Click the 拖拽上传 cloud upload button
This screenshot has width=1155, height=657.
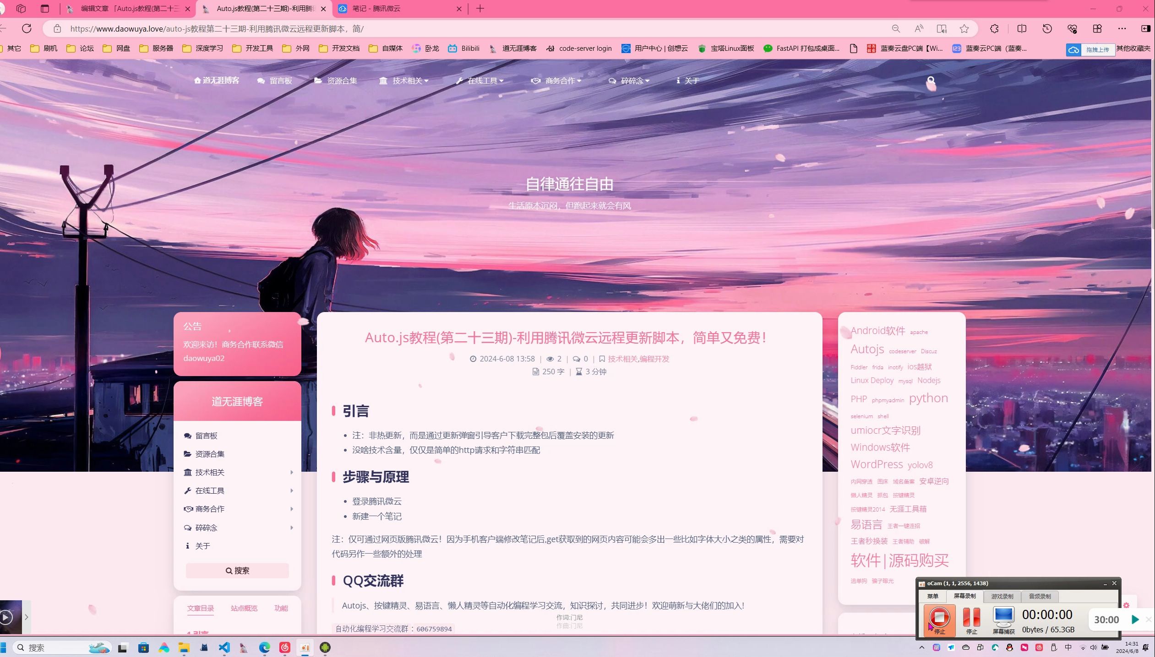tap(1090, 49)
